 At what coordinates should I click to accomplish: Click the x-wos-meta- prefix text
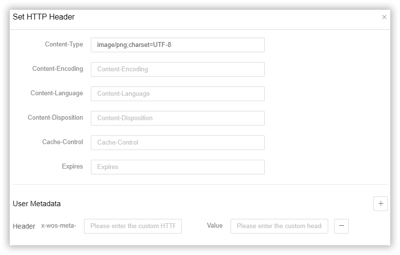click(x=59, y=226)
